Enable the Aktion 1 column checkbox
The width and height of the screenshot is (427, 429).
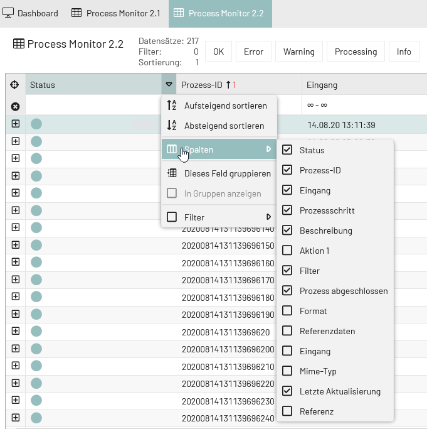tap(287, 251)
